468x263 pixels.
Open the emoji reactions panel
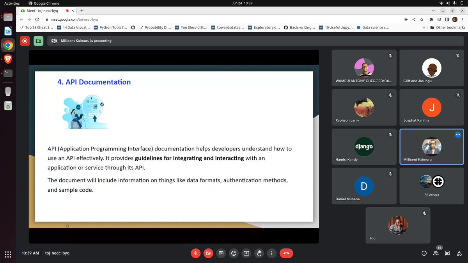pyautogui.click(x=234, y=253)
